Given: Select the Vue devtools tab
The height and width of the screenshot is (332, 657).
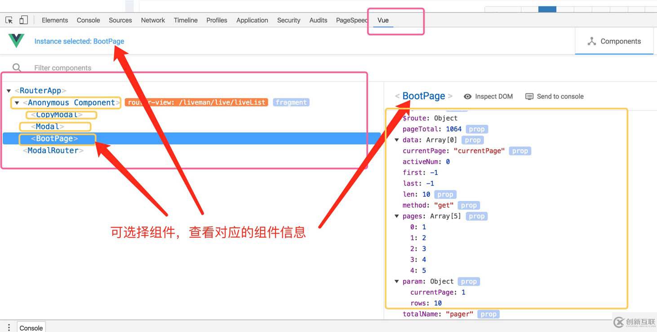Looking at the screenshot, I should pyautogui.click(x=383, y=20).
